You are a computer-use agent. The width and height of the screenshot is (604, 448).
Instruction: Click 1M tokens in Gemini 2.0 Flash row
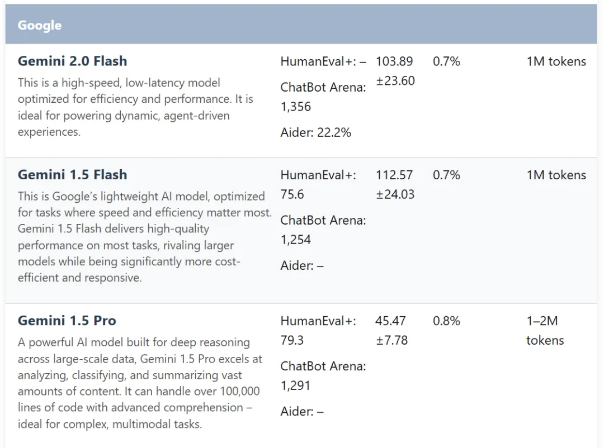[x=556, y=61]
